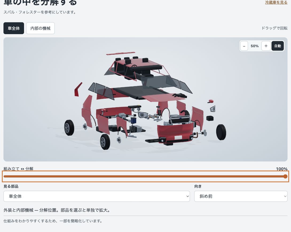Click the 向き field label
291x232 pixels.
coord(198,186)
